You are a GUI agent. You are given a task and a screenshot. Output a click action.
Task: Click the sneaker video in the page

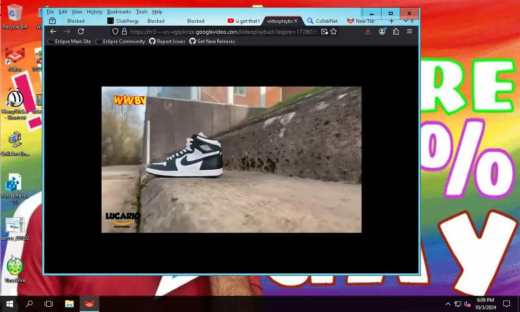(x=231, y=159)
